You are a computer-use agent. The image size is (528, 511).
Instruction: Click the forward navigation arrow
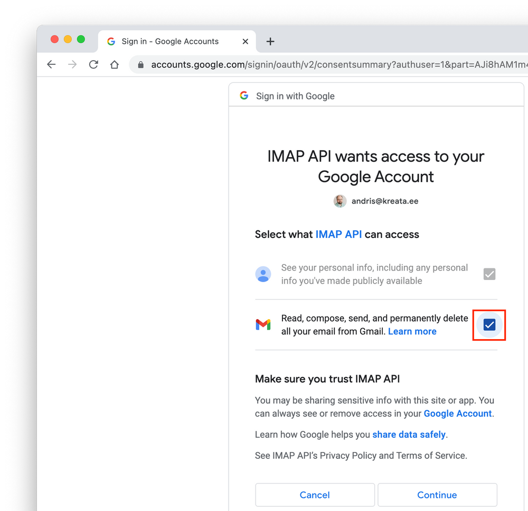[x=72, y=64]
